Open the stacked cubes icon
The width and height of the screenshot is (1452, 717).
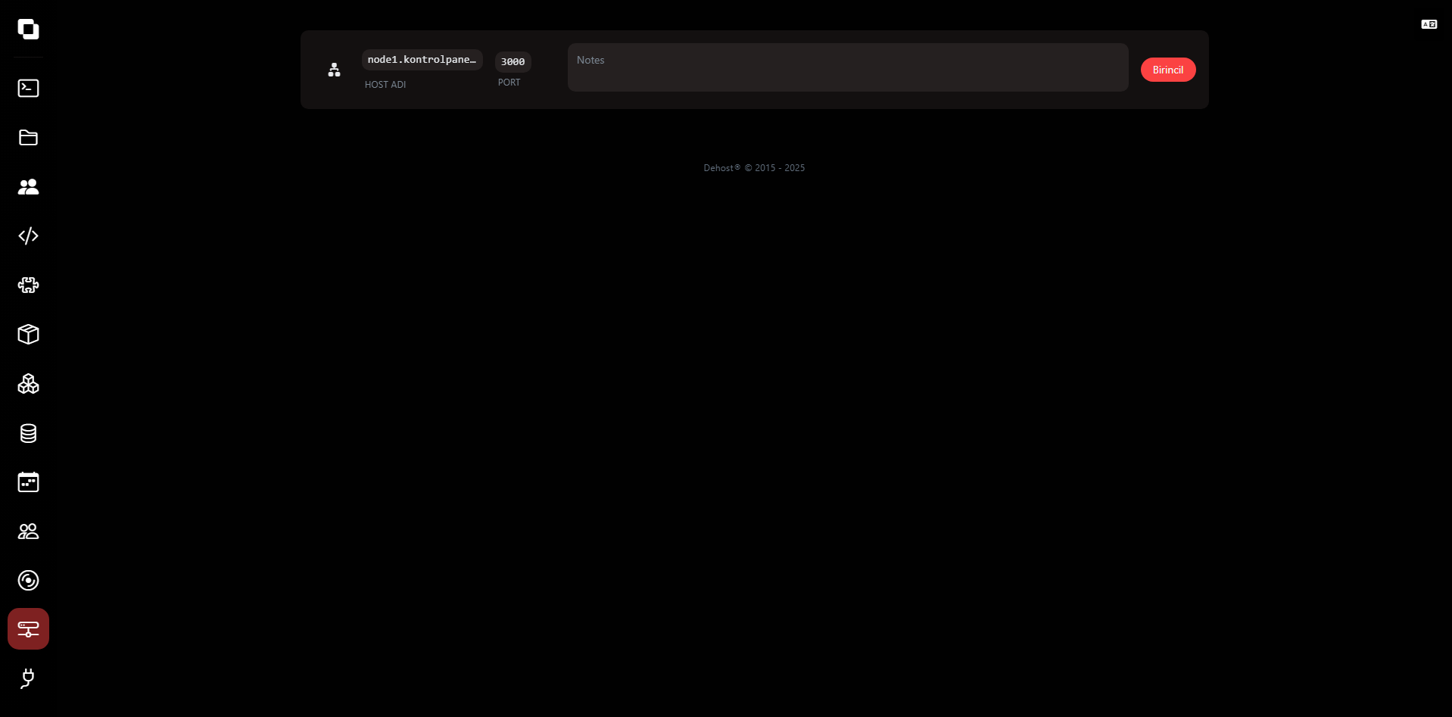click(x=28, y=384)
